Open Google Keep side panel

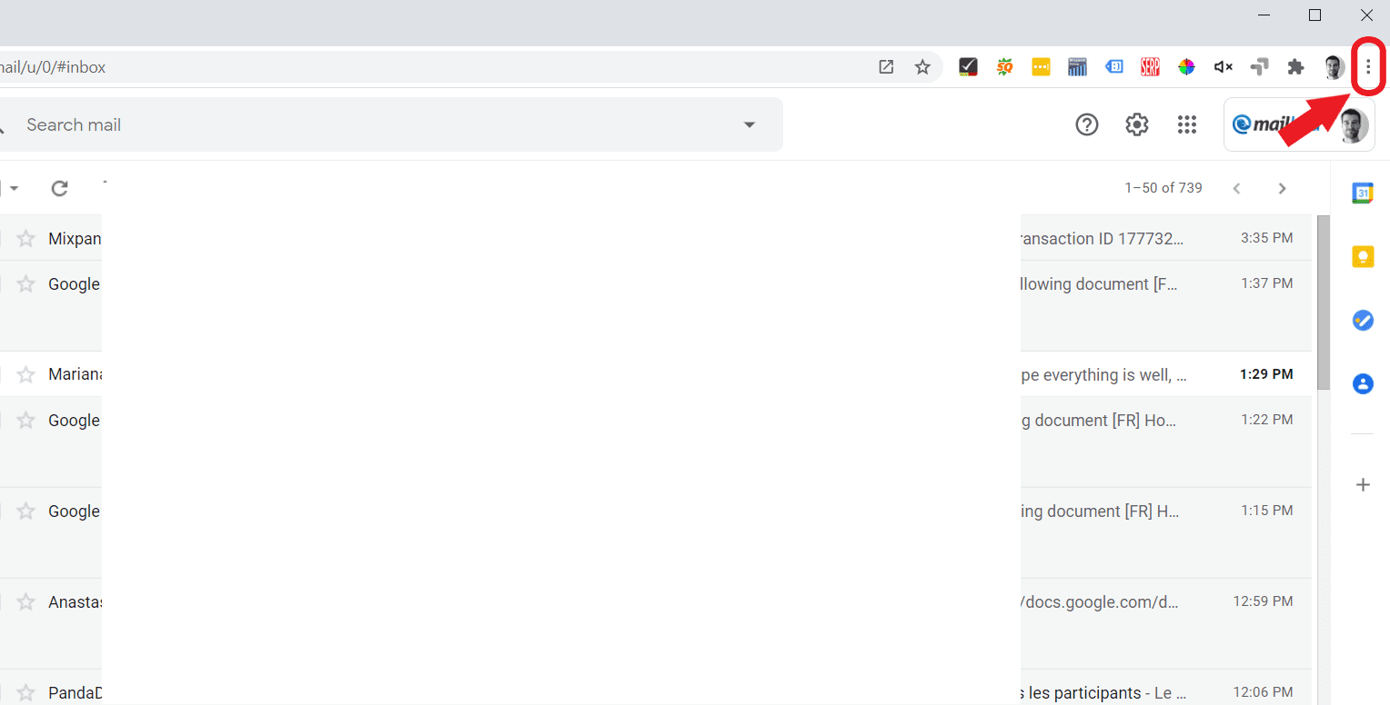point(1363,257)
